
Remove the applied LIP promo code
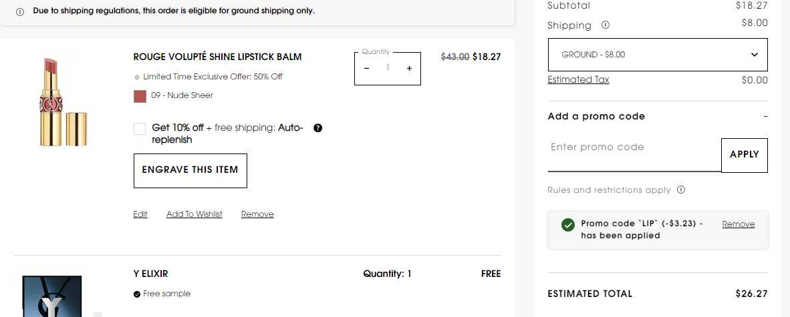pos(739,224)
